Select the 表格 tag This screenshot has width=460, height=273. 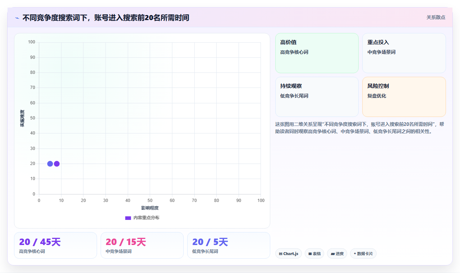point(314,254)
